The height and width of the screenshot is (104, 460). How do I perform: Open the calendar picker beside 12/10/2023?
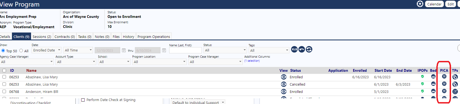click(x=124, y=50)
